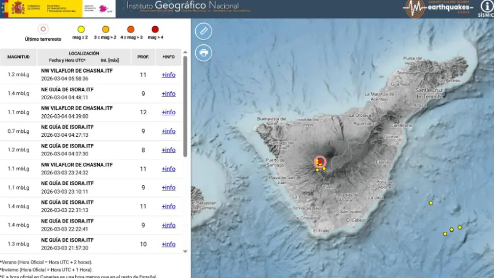Click the PROF. column header
Screen dimensions: 494x278
[143, 57]
